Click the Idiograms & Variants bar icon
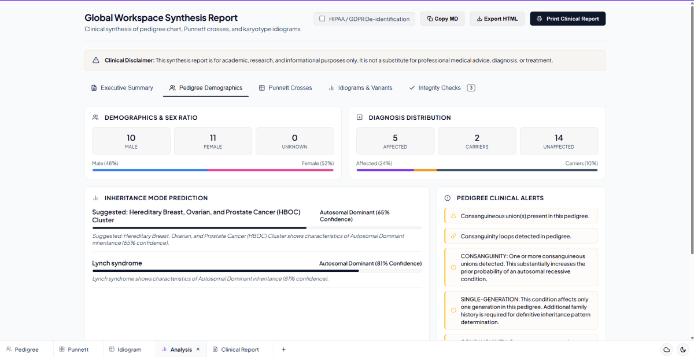This screenshot has width=694, height=357. [x=331, y=88]
